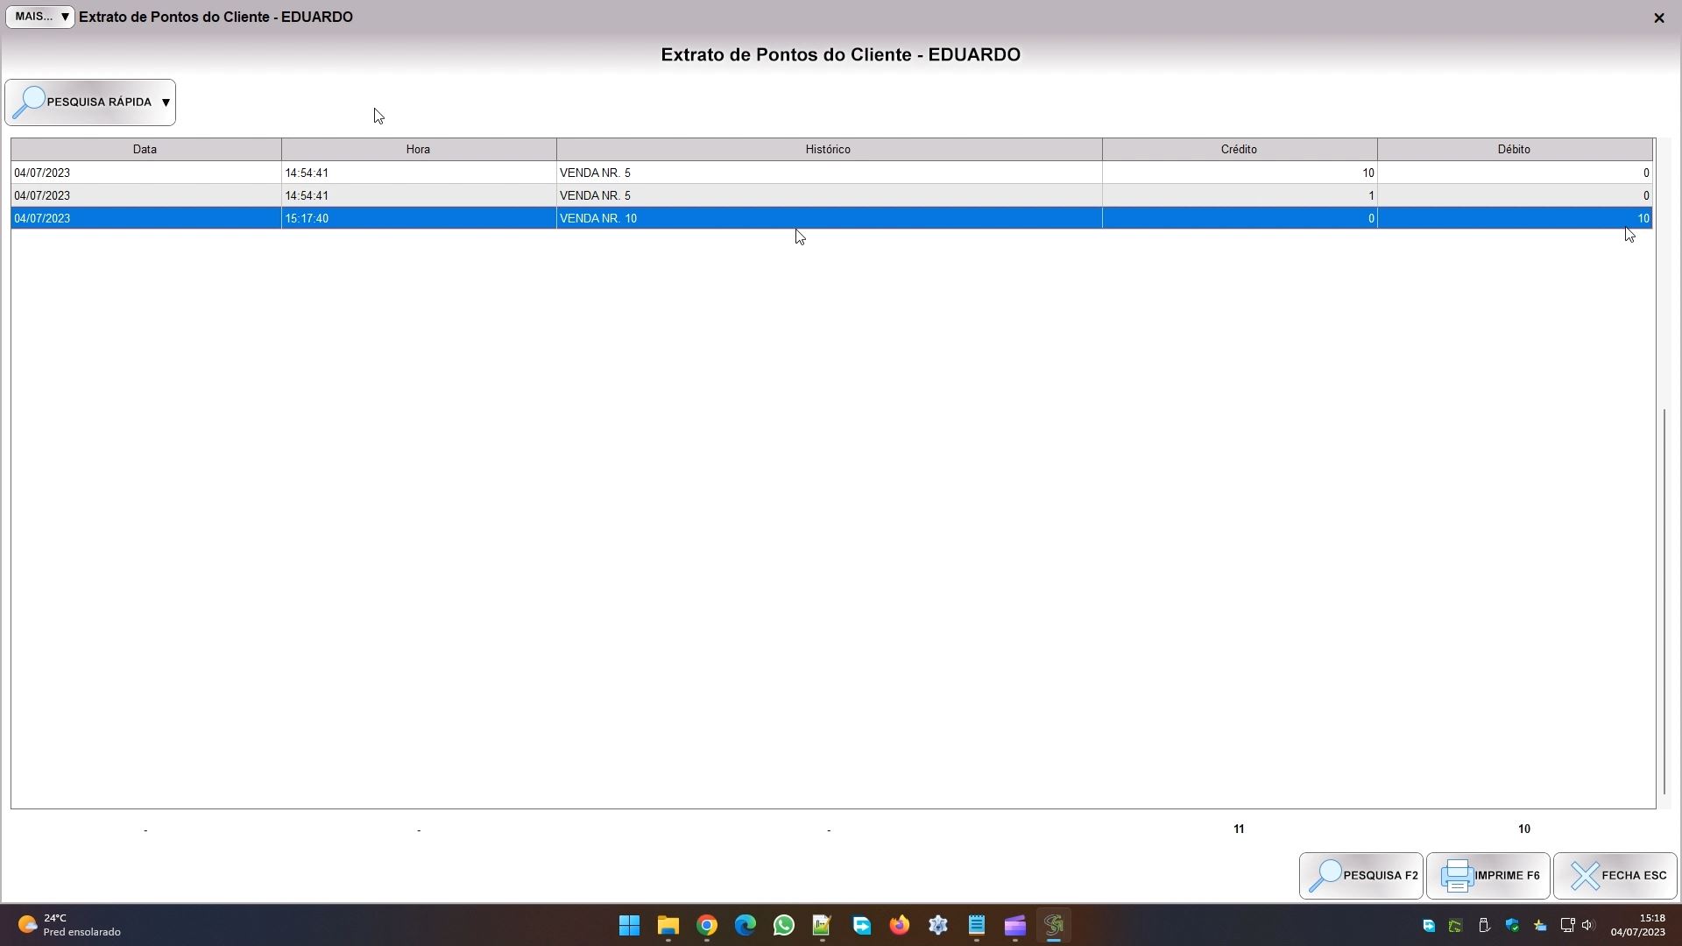Screen dimensions: 1682x946
Task: Click the Crédito column header
Action: coord(1240,150)
